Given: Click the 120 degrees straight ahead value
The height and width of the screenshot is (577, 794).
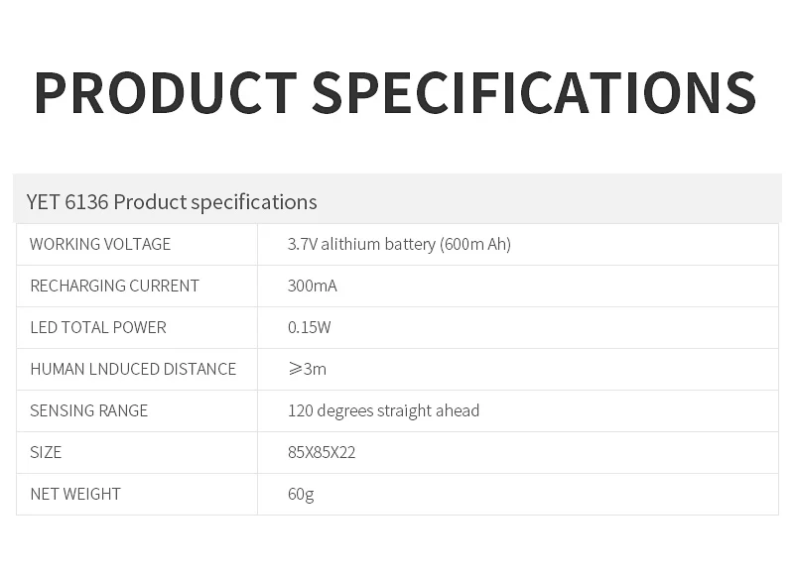Looking at the screenshot, I should pos(383,410).
